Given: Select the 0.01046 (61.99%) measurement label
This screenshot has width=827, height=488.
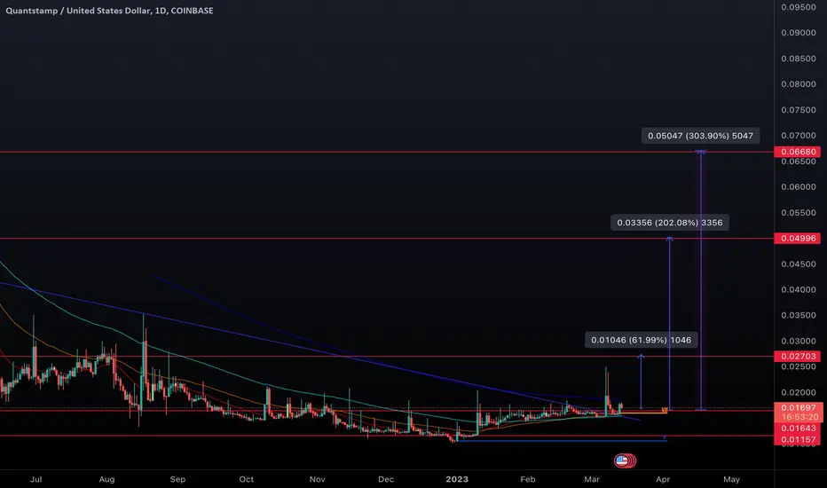Looking at the screenshot, I should coord(642,341).
